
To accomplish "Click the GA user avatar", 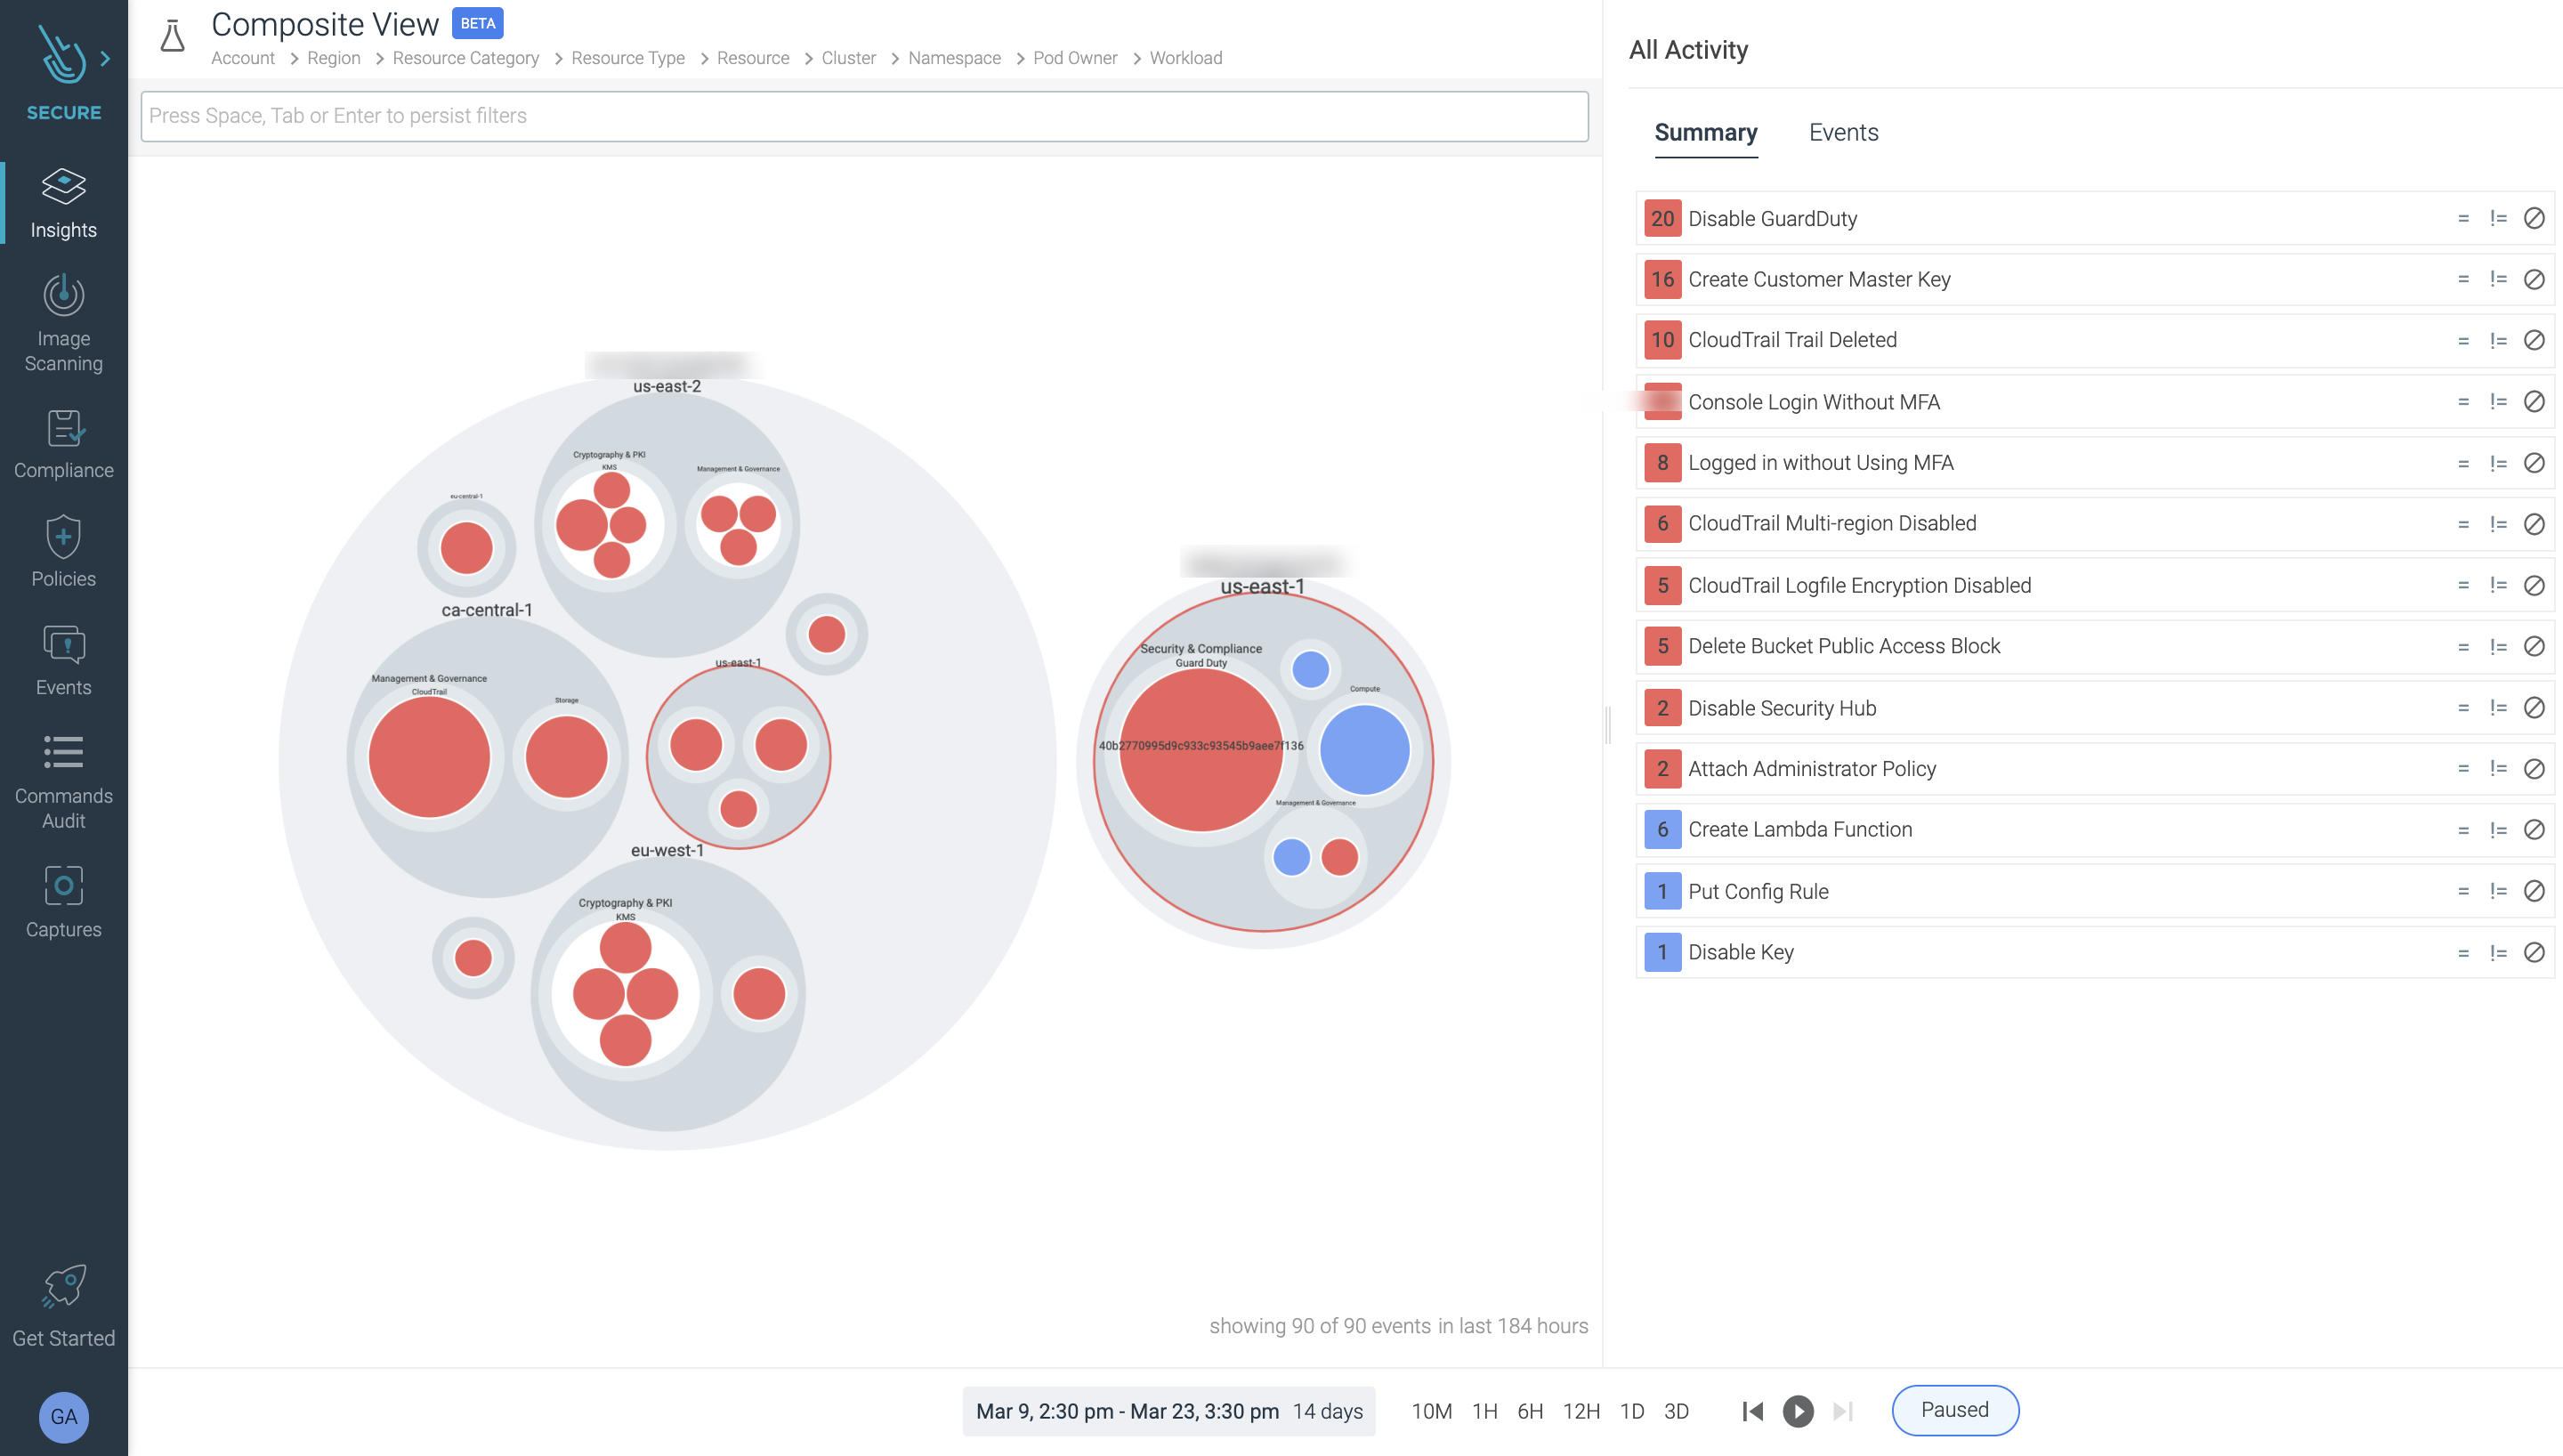I will coord(63,1417).
